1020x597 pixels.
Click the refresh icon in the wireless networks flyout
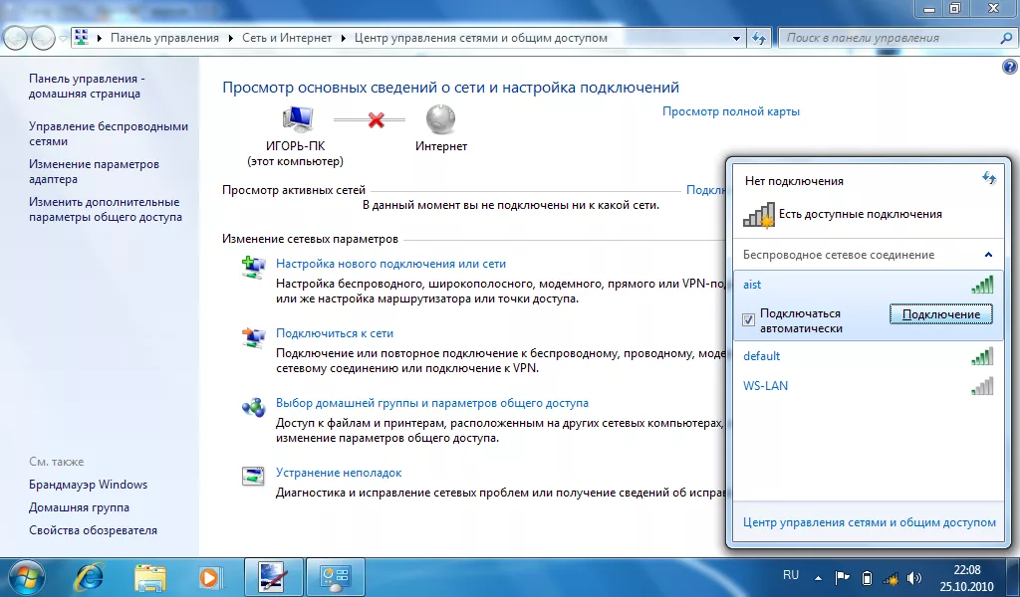[989, 179]
